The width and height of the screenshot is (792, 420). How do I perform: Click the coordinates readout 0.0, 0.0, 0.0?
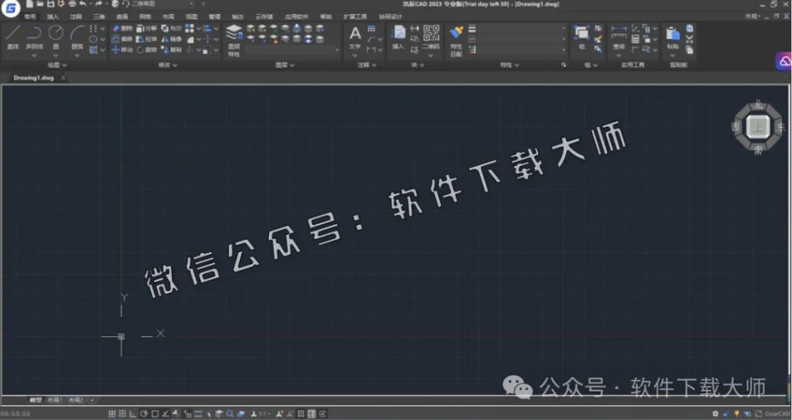[15, 414]
